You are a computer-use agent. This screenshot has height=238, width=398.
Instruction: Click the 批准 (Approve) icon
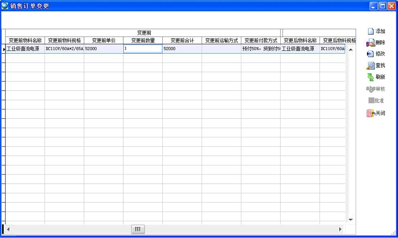pyautogui.click(x=371, y=100)
